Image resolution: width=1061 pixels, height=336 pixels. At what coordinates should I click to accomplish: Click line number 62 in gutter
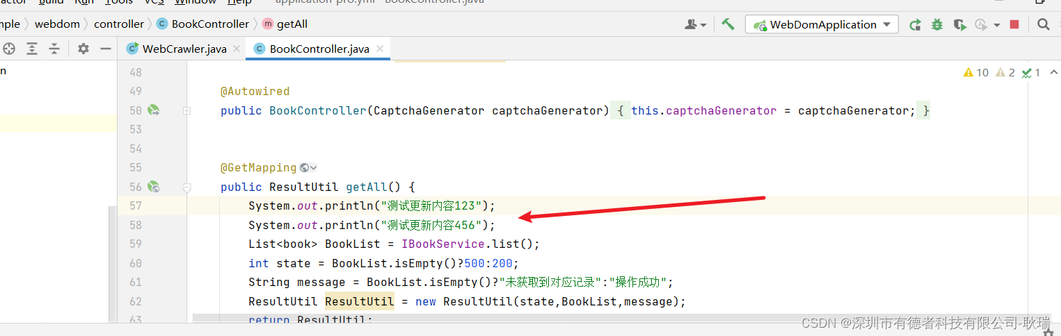coord(135,301)
